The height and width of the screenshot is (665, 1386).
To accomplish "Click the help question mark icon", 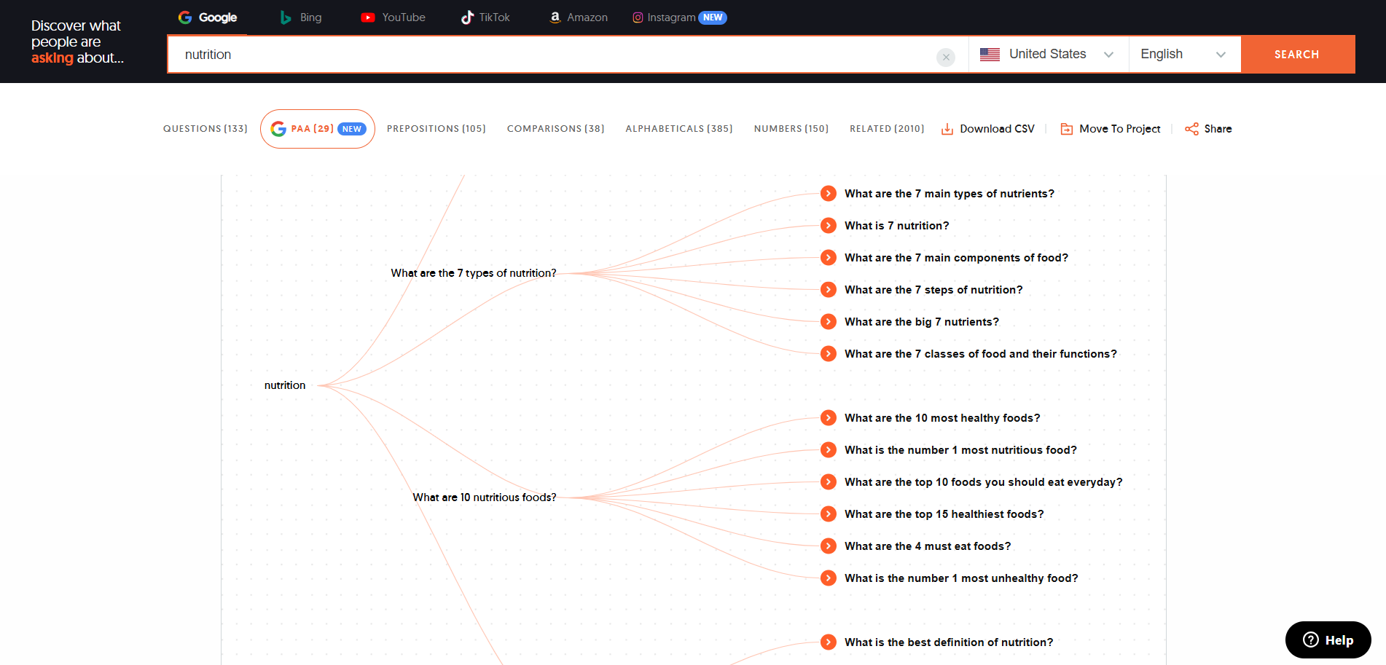I will pyautogui.click(x=1311, y=640).
